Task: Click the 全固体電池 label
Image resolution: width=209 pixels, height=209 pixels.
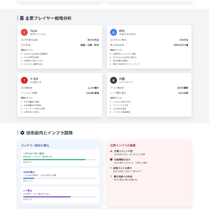Action: click(29, 172)
